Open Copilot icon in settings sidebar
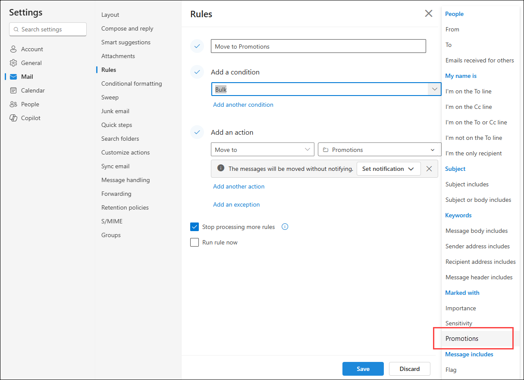 13,118
